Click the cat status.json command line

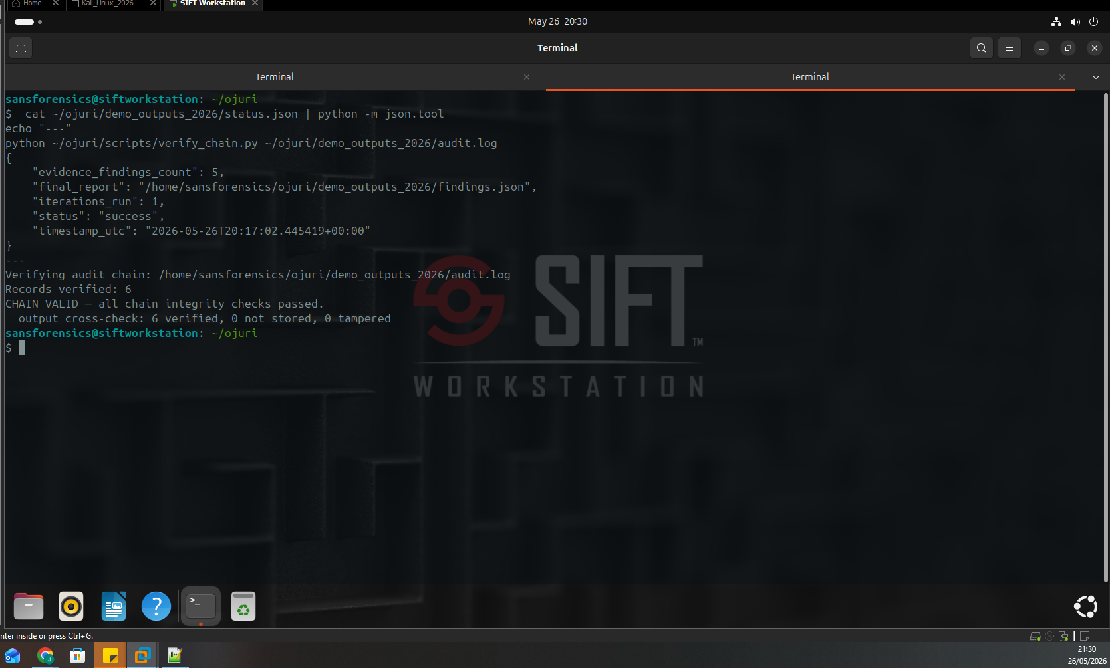click(234, 114)
